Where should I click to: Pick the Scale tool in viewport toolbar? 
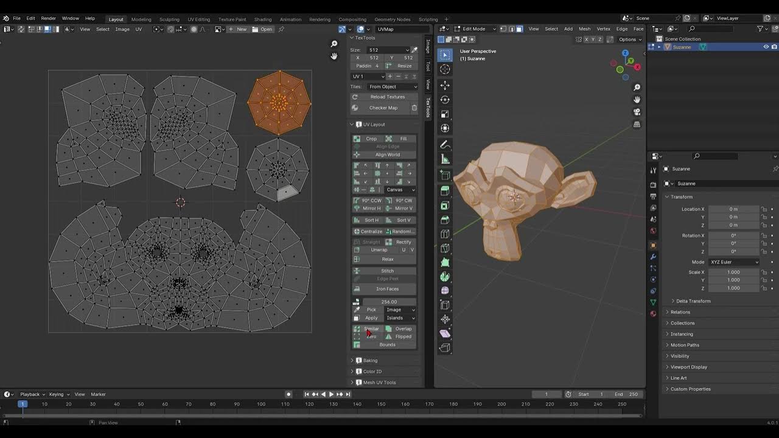pyautogui.click(x=445, y=114)
